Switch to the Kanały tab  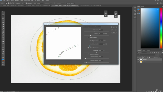click(x=144, y=50)
